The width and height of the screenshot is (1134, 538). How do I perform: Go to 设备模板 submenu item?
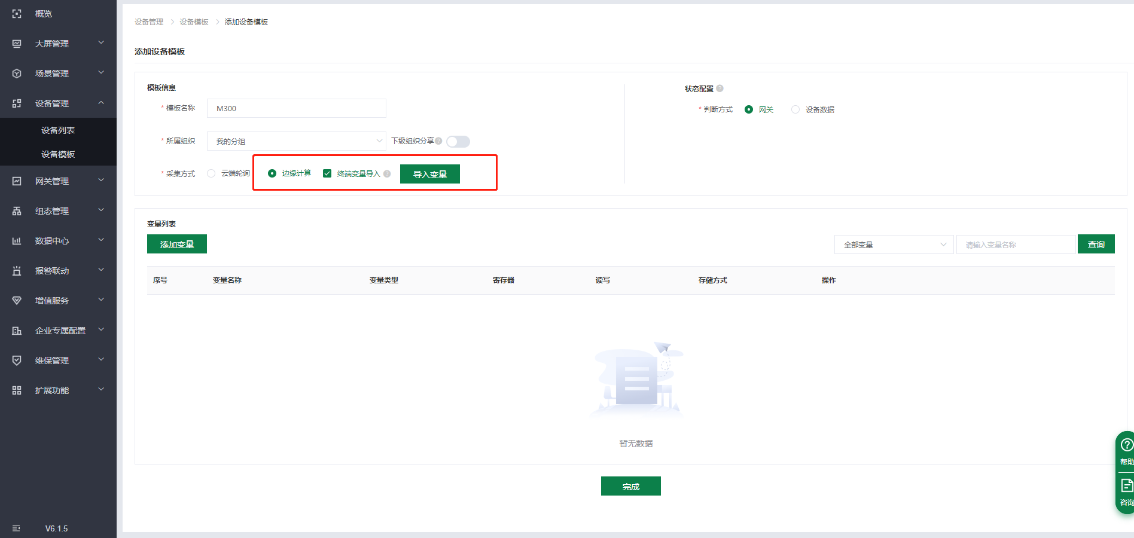tap(58, 154)
